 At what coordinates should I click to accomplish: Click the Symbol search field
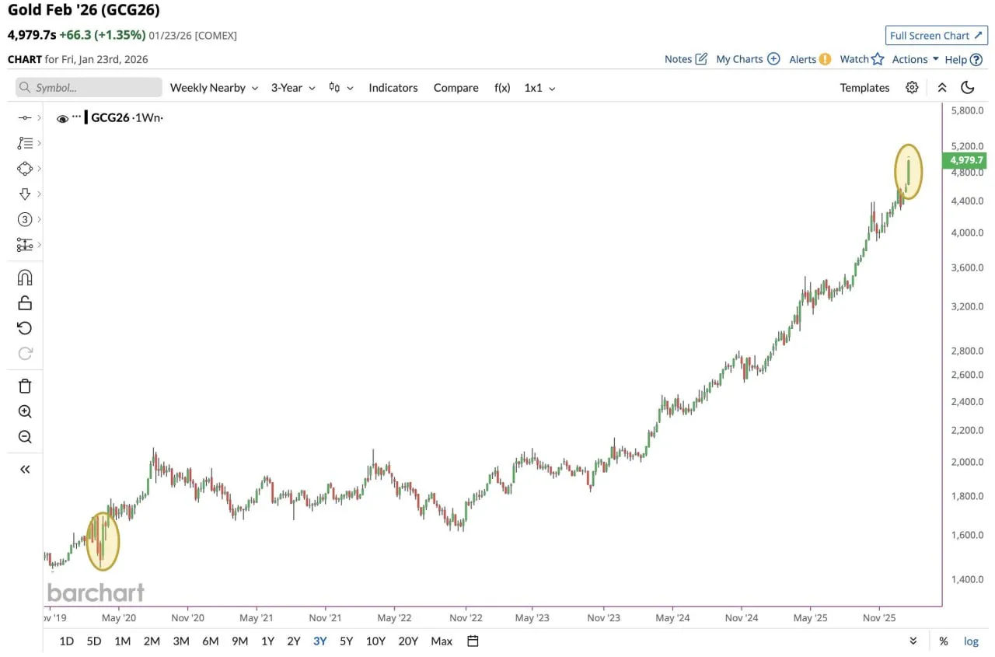[x=89, y=88]
